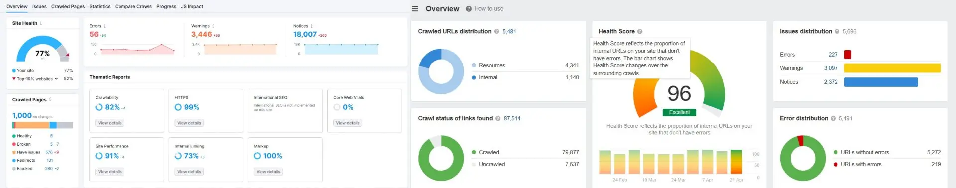956x188 pixels.
Task: Click the Crawled Pages info icon
Action: 50,99
